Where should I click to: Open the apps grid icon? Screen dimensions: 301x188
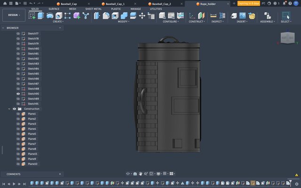click(x=11, y=3)
